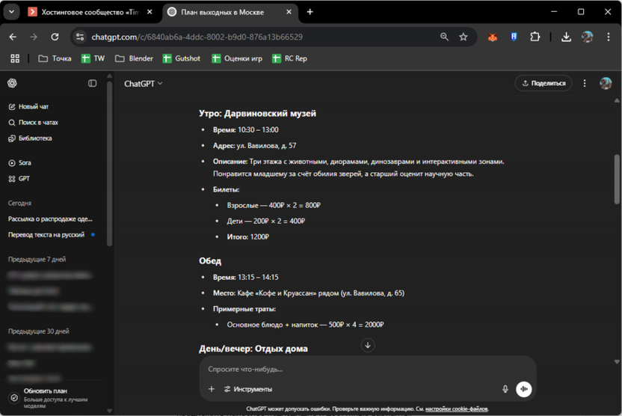Click the sidebar scrollbar thumb
The height and width of the screenshot is (416, 622).
tap(109, 163)
